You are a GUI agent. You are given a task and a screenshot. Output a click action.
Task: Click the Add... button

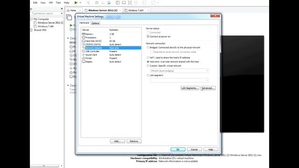point(117,141)
